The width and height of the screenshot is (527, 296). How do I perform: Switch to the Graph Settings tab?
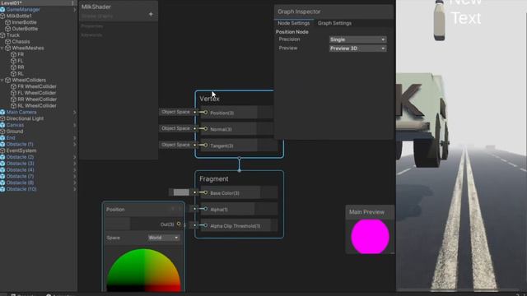(334, 23)
